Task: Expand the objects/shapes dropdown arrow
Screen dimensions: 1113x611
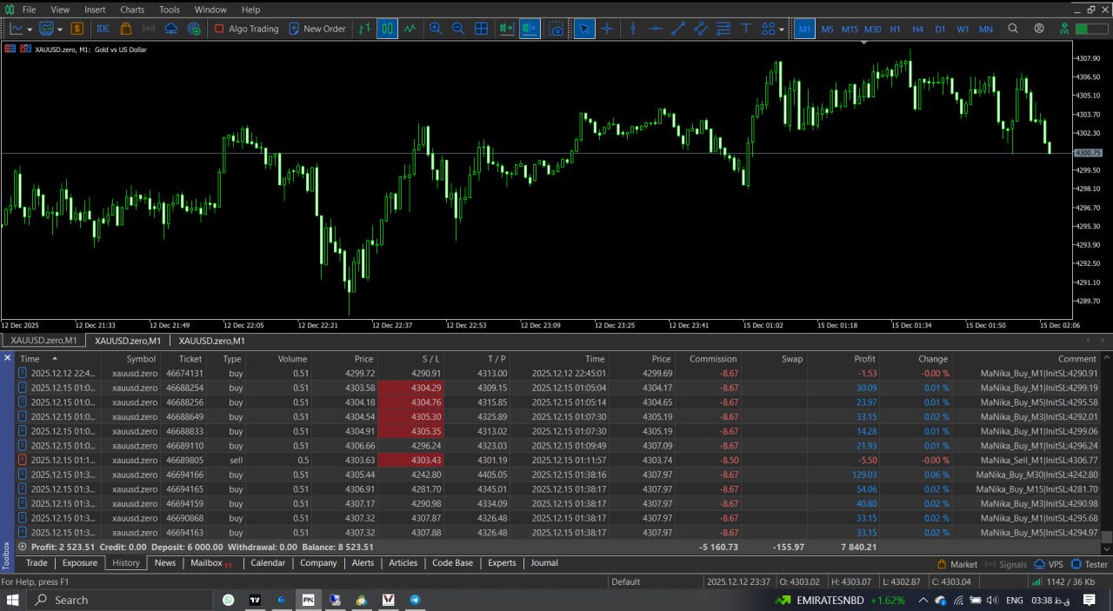Action: click(782, 29)
